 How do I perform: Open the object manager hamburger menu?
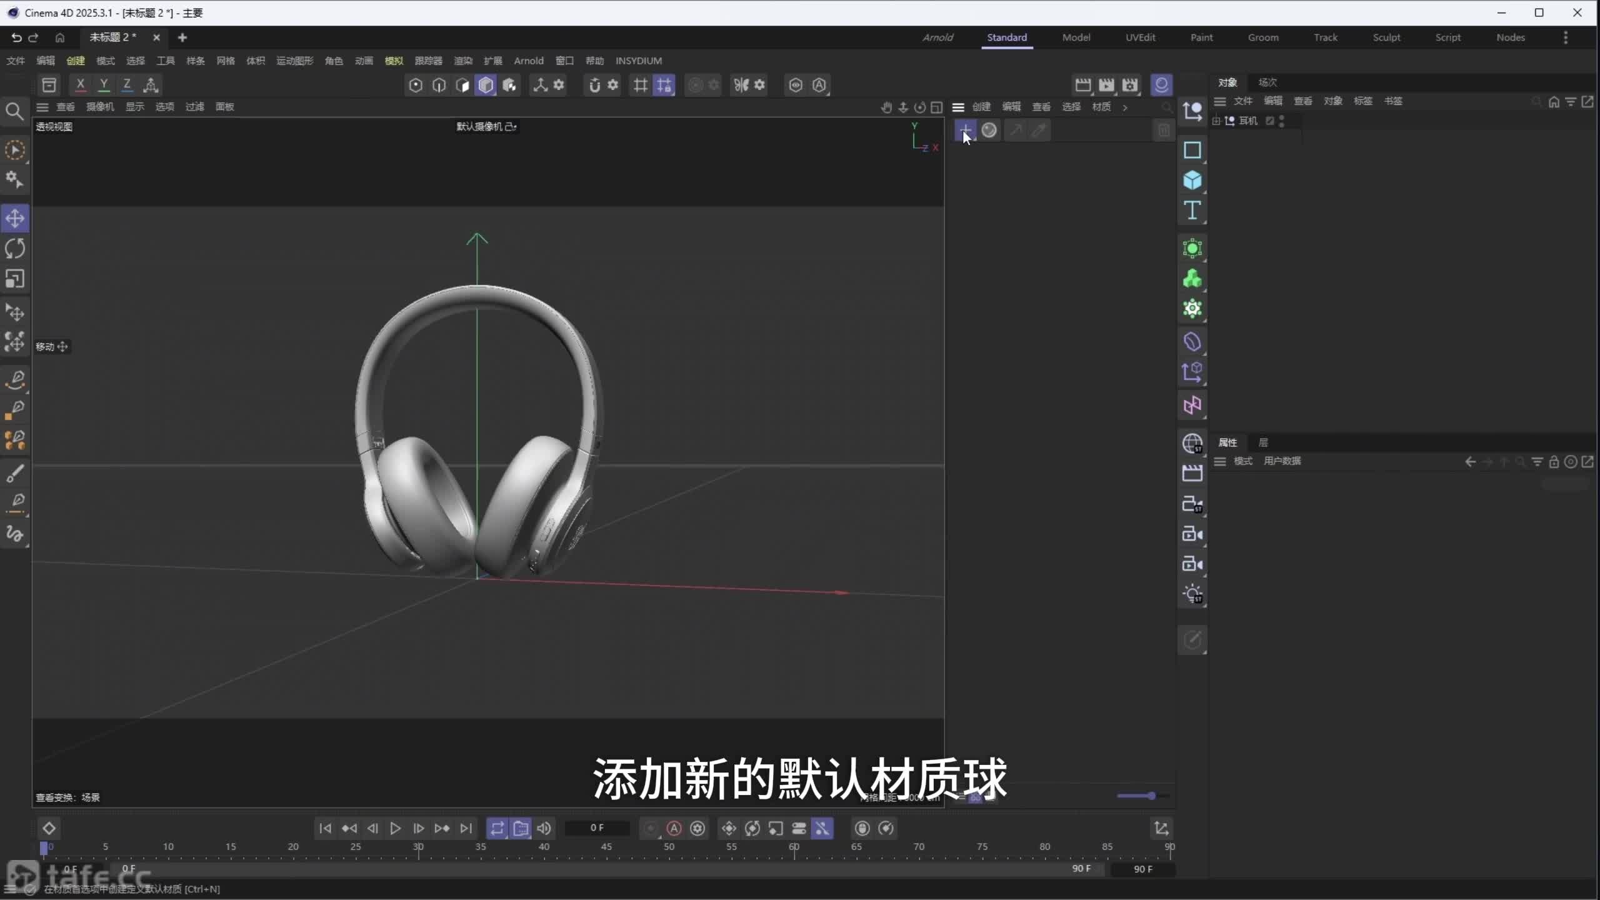pyautogui.click(x=1219, y=101)
